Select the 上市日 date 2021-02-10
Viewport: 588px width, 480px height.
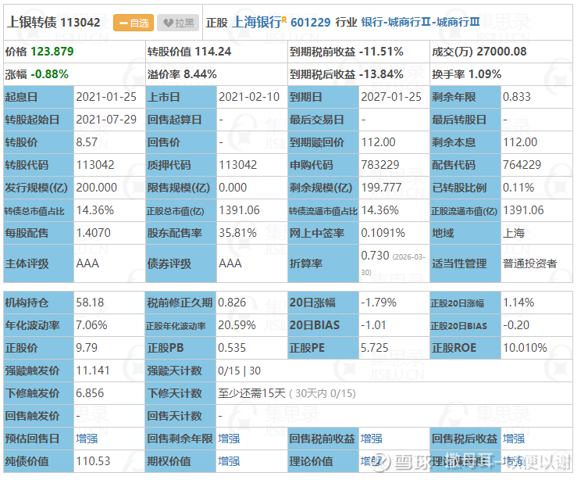coord(249,97)
